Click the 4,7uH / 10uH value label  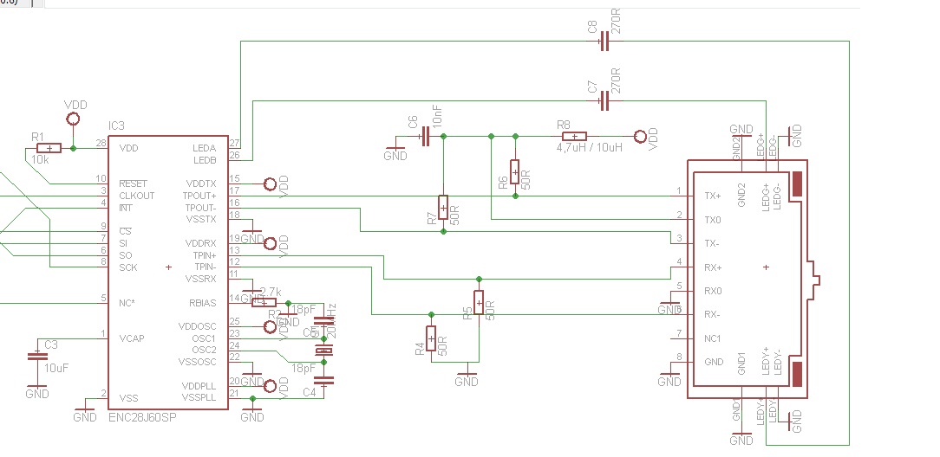point(590,148)
